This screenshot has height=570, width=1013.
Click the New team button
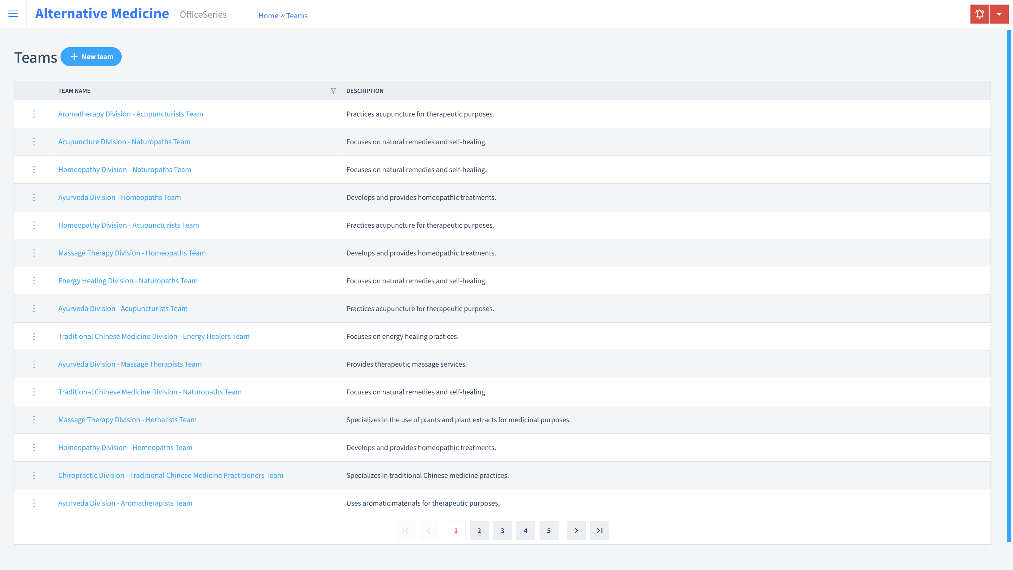pyautogui.click(x=91, y=56)
